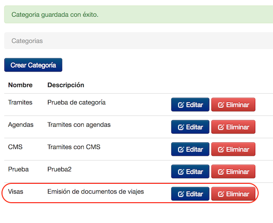This screenshot has width=273, height=223.
Task: Click pencil icon in CMS Eliminar button
Action: pyautogui.click(x=221, y=150)
